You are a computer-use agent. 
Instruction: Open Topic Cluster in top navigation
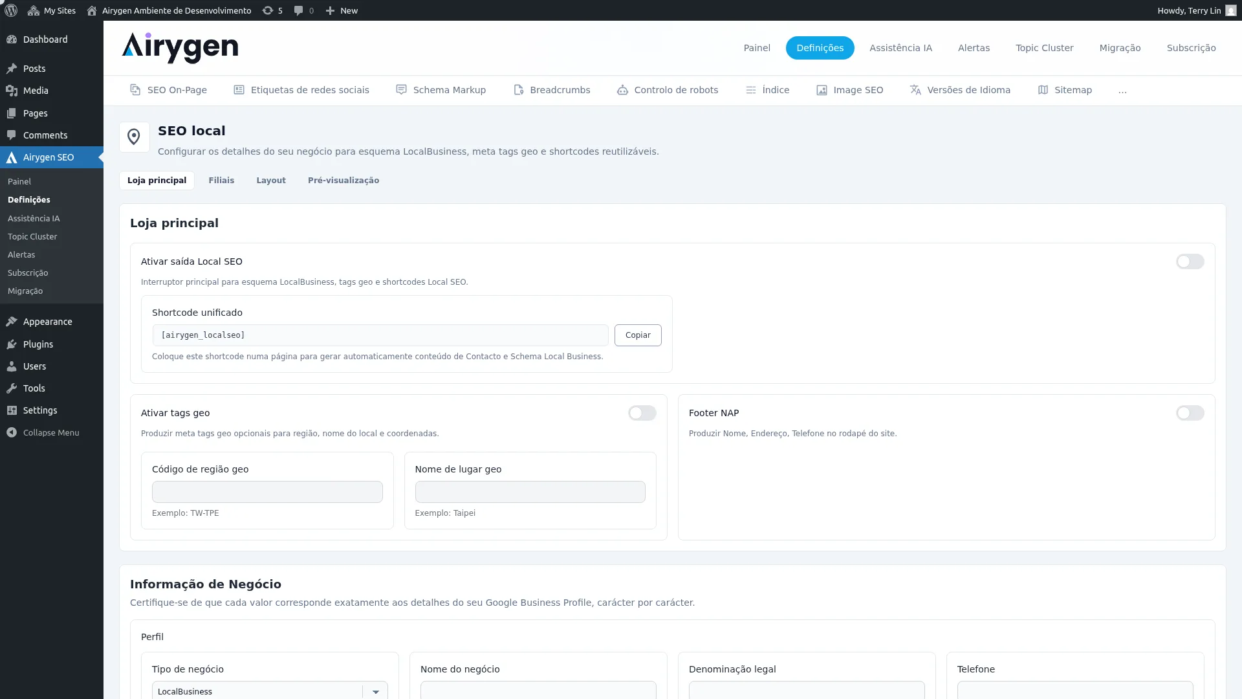[1044, 48]
